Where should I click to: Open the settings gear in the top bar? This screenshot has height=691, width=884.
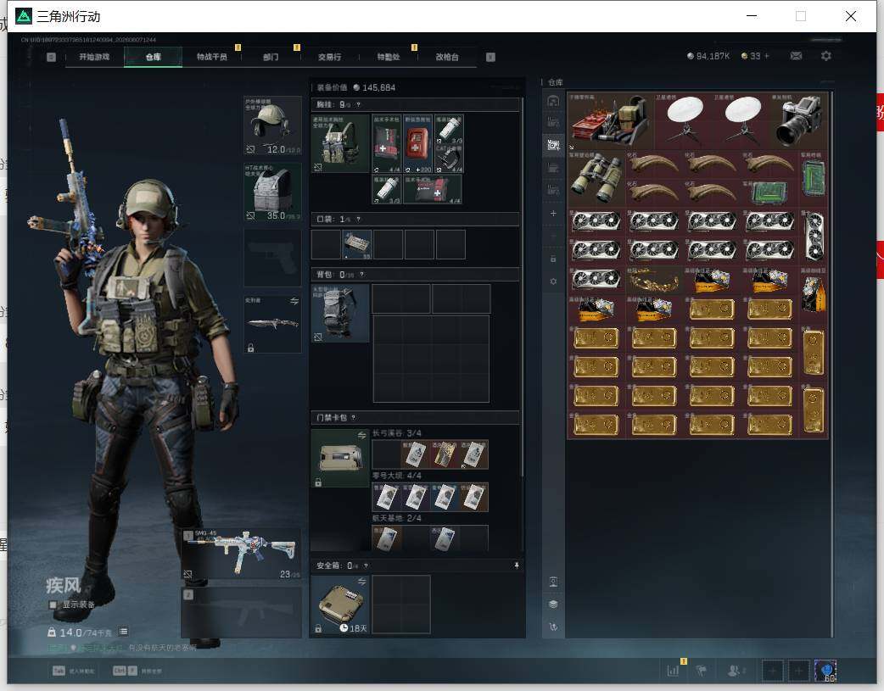(x=826, y=56)
